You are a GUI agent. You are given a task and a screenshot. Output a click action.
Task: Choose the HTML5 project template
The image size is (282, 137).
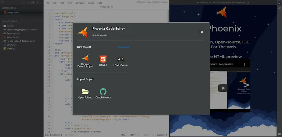(103, 61)
